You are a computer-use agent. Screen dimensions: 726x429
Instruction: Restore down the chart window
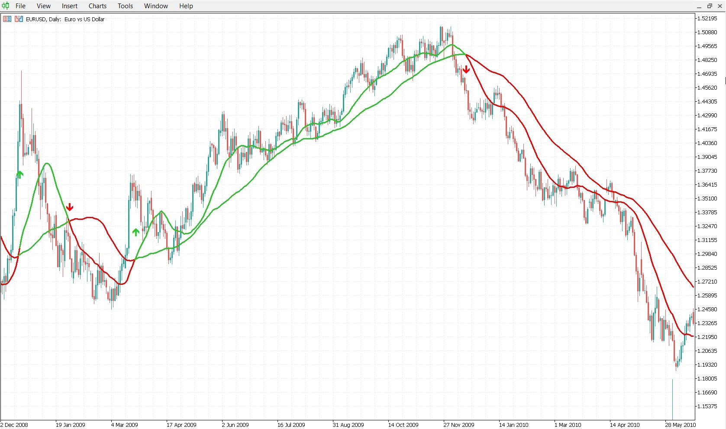coord(710,6)
